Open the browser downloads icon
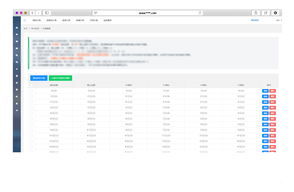This screenshot has width=294, height=192. click(275, 13)
